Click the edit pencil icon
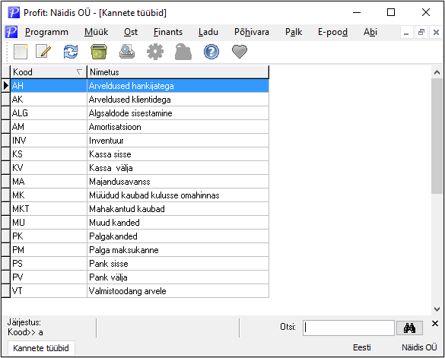The height and width of the screenshot is (358, 445). 43,52
